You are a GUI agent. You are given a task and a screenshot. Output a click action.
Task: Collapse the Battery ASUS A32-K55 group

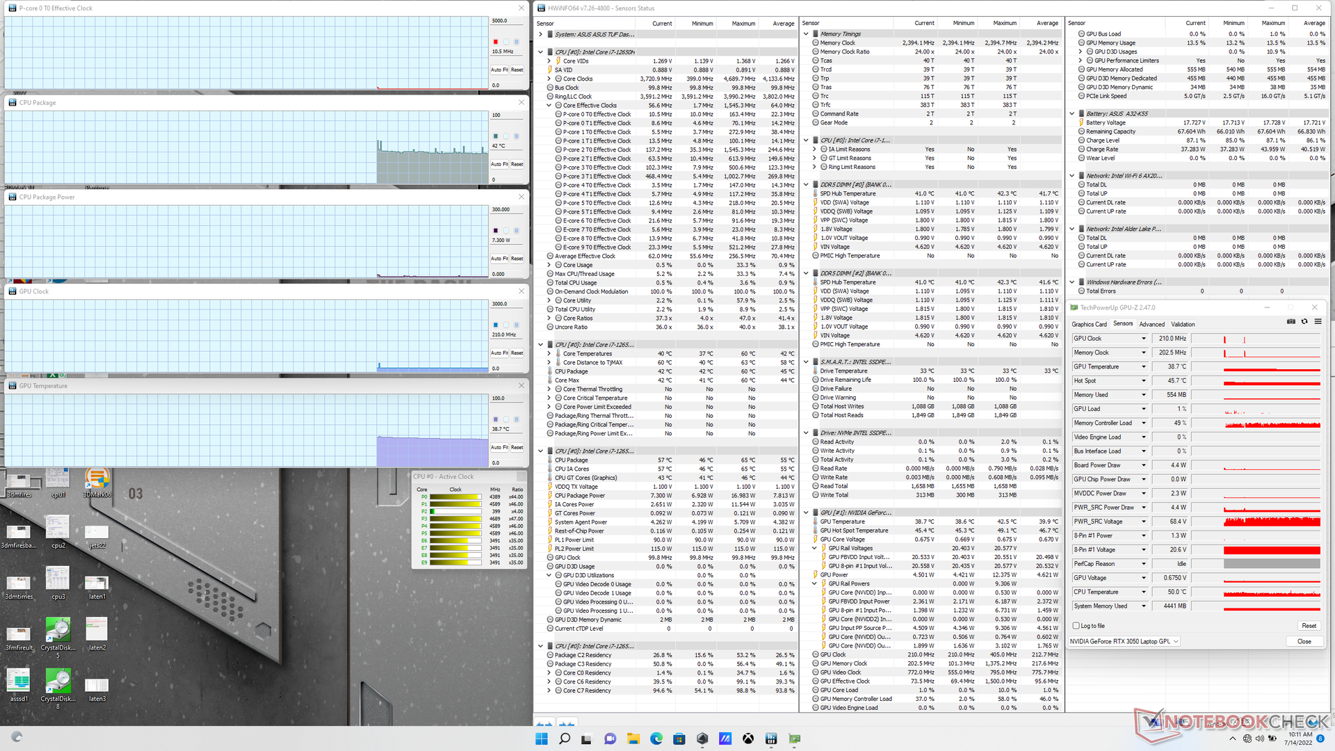[1072, 113]
